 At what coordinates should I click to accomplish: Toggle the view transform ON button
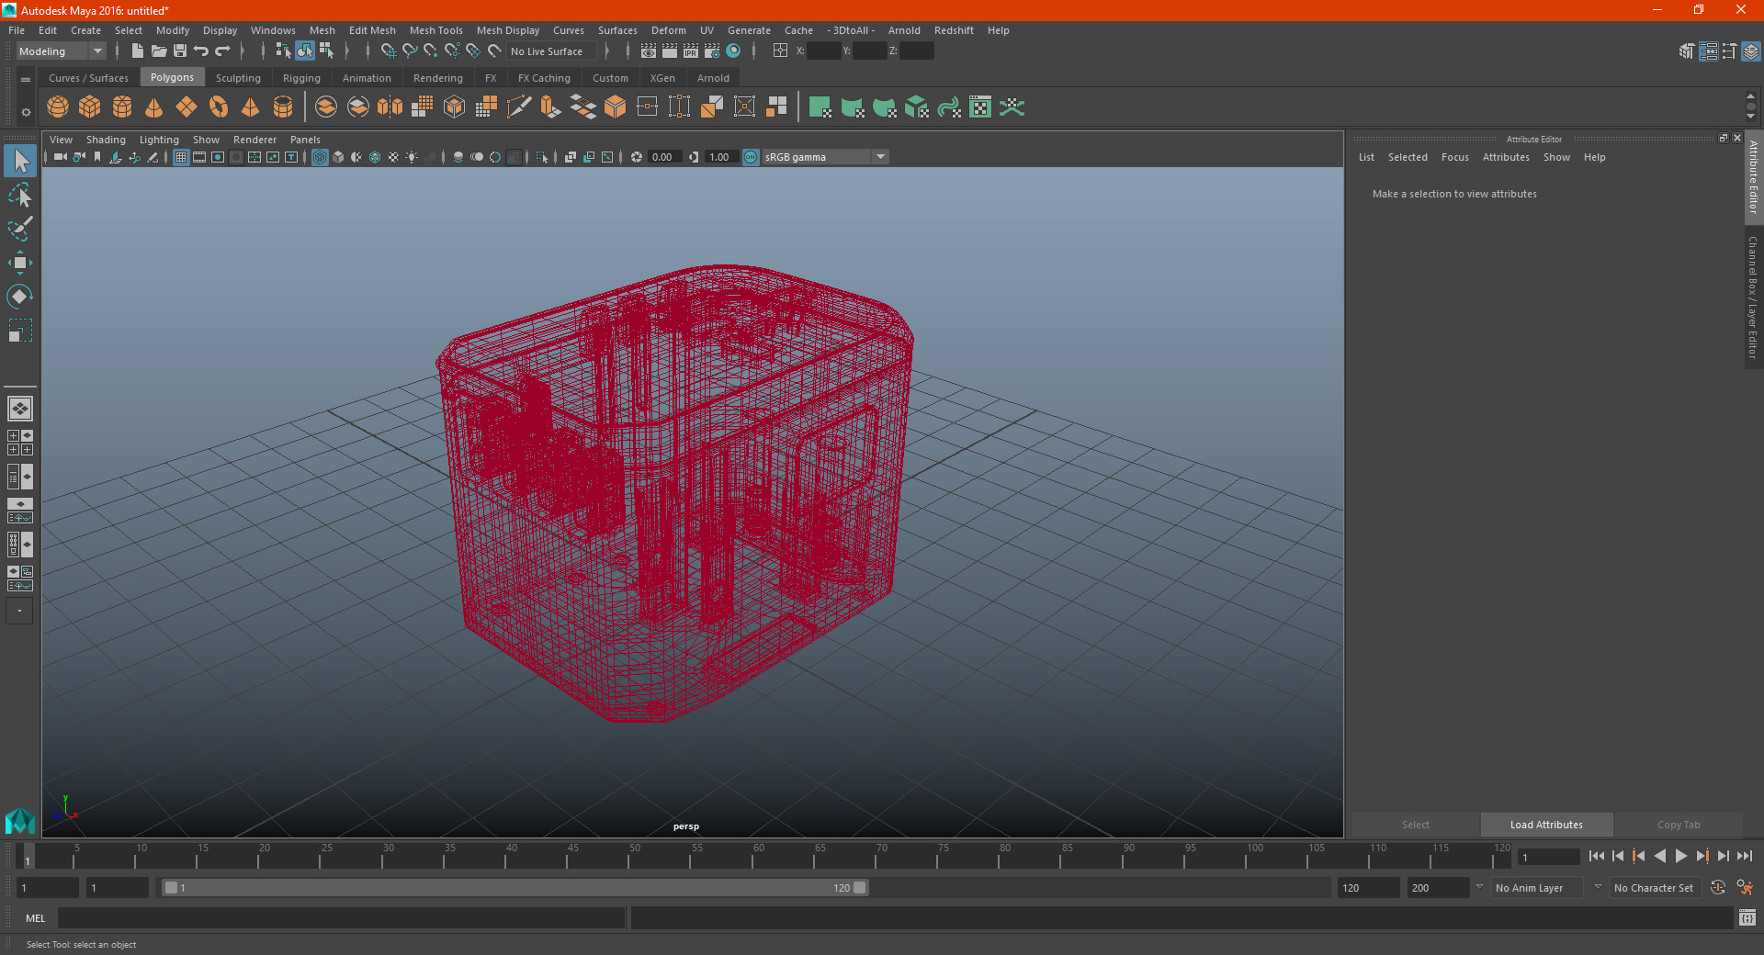tap(751, 157)
